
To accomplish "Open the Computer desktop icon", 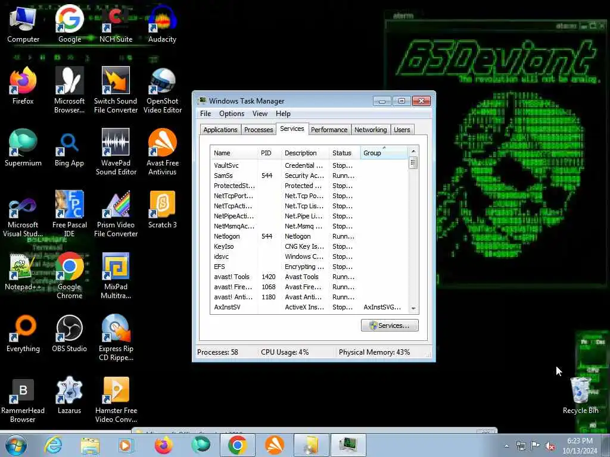I will pos(23,24).
